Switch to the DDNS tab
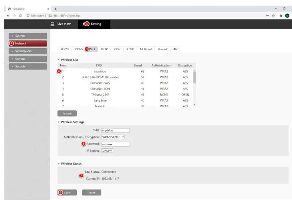The image size is (292, 200). [x=79, y=49]
